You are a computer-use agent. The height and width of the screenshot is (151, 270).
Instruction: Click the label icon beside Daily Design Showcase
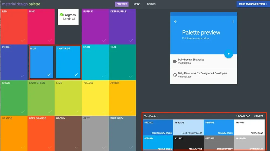(x=175, y=61)
